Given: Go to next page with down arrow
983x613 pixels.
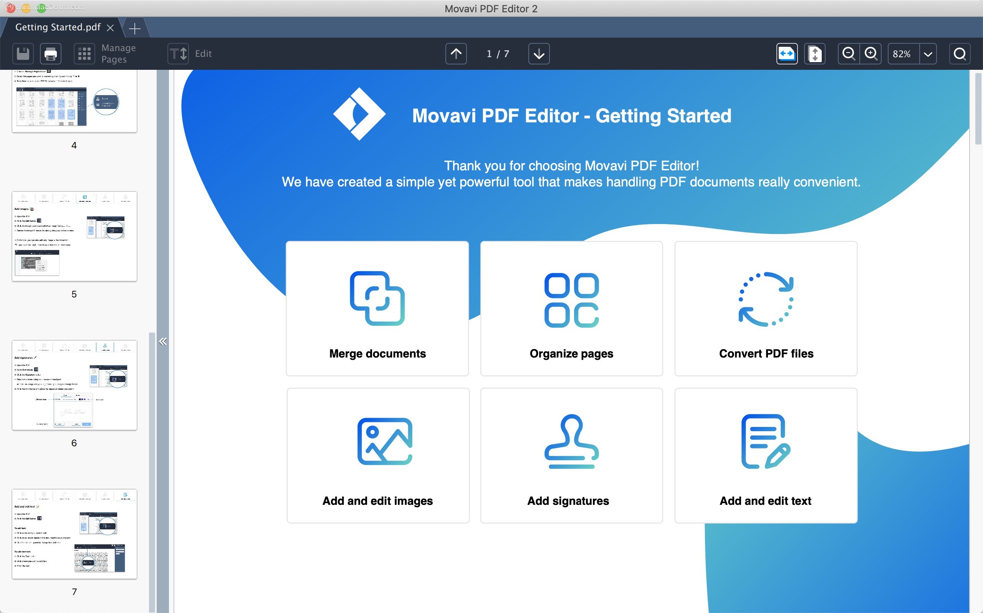Looking at the screenshot, I should (539, 54).
